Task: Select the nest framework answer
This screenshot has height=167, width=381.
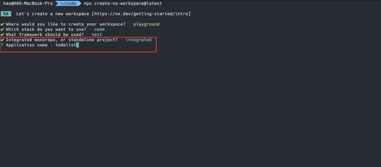Action: pyautogui.click(x=97, y=35)
